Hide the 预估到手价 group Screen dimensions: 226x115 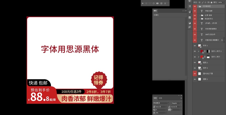tap(195, 19)
